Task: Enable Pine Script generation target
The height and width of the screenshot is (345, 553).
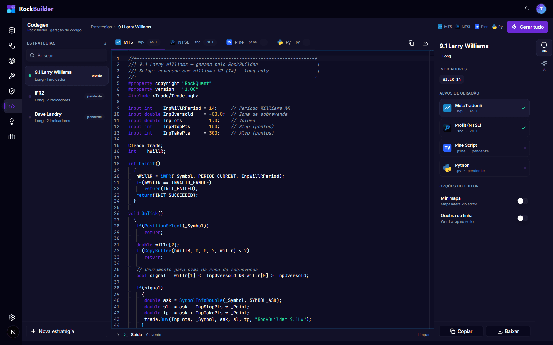Action: point(485,148)
